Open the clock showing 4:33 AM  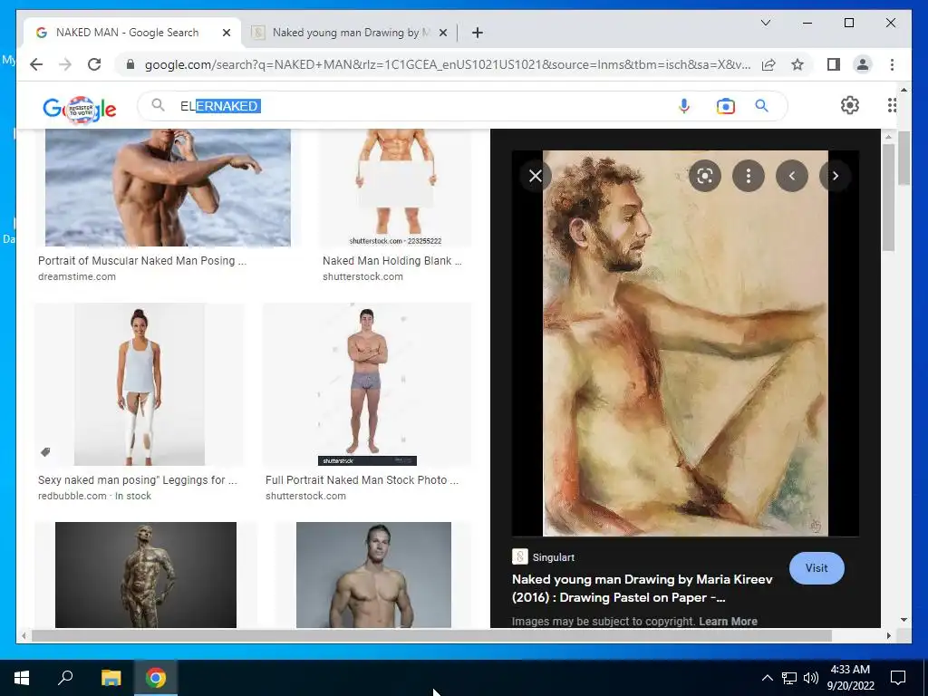(850, 678)
